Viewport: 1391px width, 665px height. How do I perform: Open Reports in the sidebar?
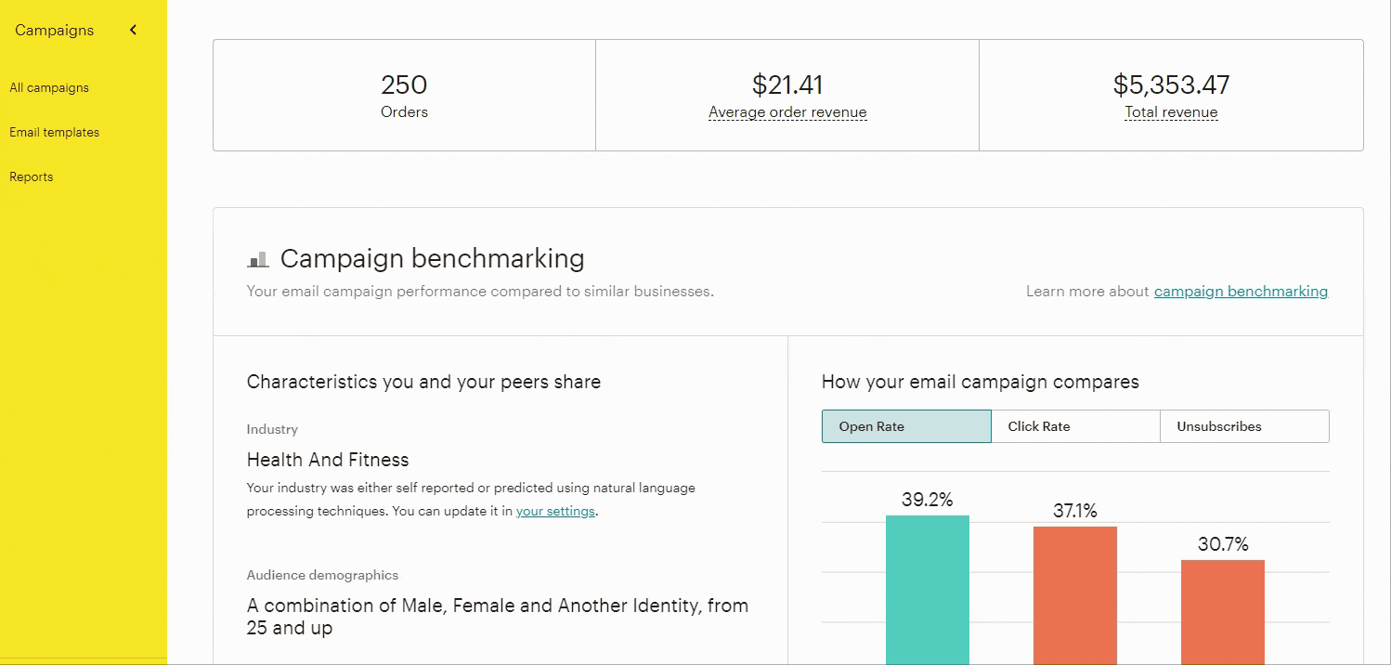(32, 177)
